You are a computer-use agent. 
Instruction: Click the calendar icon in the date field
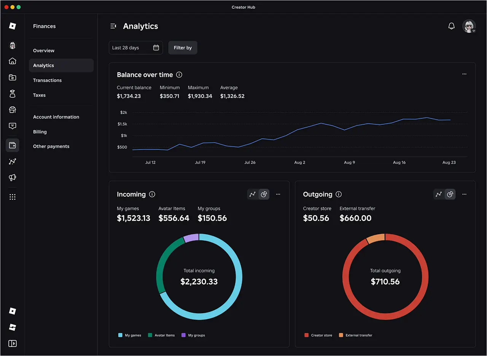[x=156, y=48]
